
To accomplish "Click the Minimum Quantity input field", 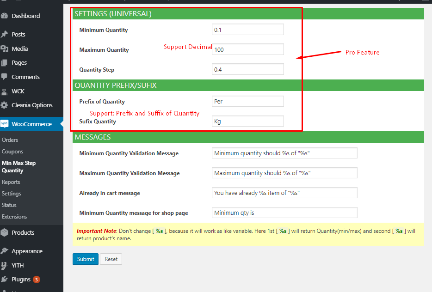I will pyautogui.click(x=247, y=30).
